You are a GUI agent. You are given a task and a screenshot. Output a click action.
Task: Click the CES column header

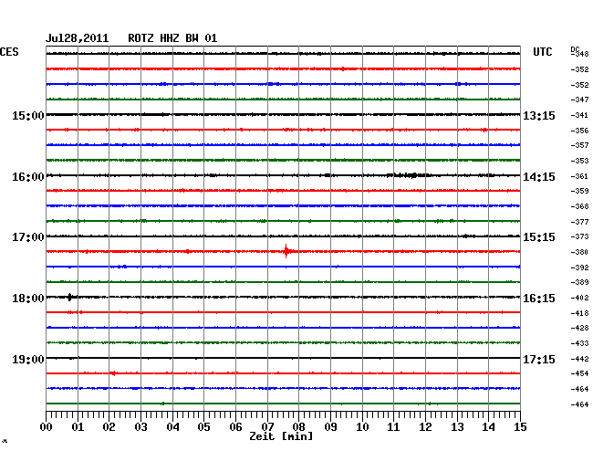(9, 52)
